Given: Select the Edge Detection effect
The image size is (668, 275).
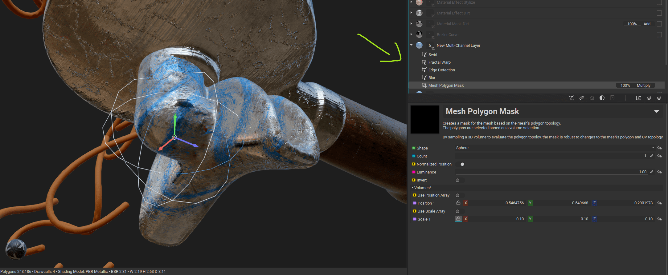Looking at the screenshot, I should pos(441,70).
